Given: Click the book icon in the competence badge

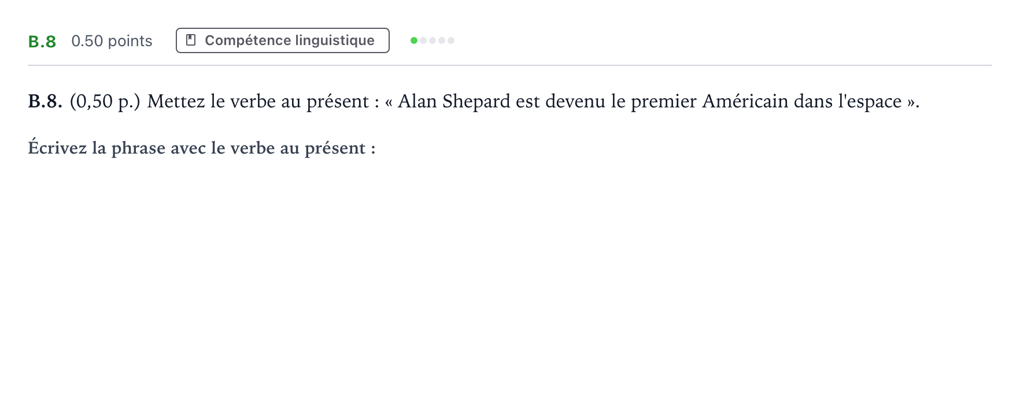Looking at the screenshot, I should (191, 40).
